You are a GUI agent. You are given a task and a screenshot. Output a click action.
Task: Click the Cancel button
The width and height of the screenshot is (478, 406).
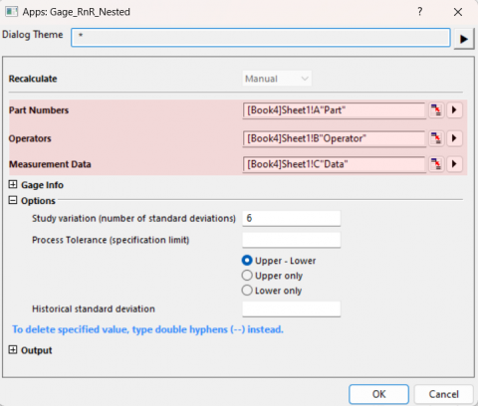[444, 394]
